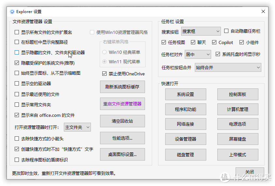Enable 去除程序图标的盾牌标识 checkbox
The height and width of the screenshot is (186, 275).
coord(17,160)
